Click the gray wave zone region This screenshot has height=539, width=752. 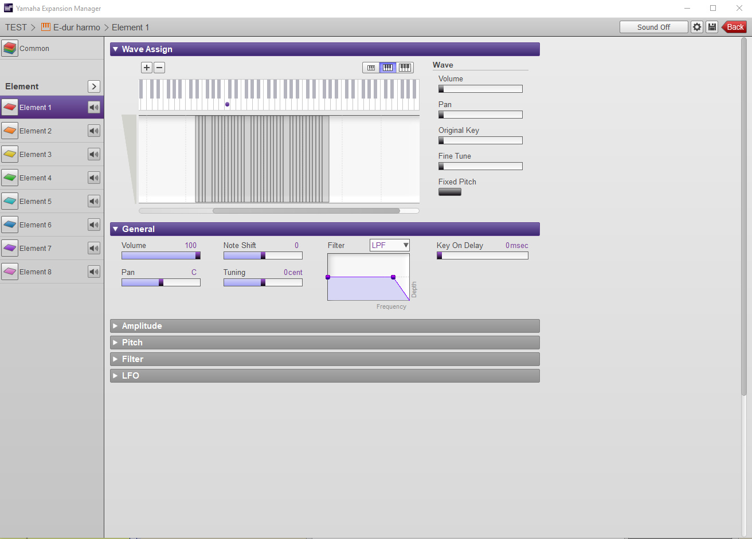click(262, 159)
